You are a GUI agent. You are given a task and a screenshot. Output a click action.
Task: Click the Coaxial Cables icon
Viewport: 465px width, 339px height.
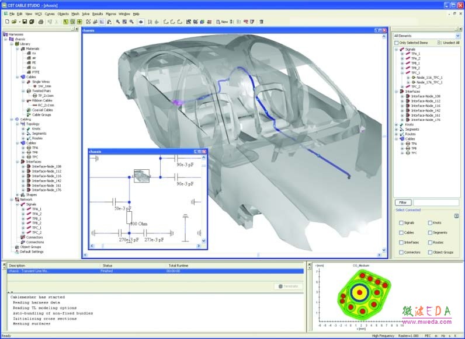[x=29, y=110]
